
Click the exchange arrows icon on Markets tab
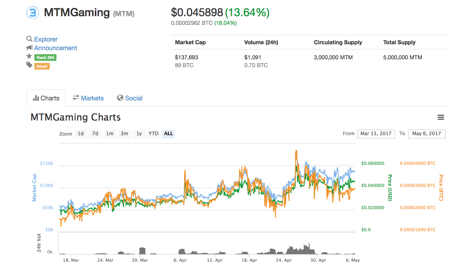pyautogui.click(x=76, y=98)
